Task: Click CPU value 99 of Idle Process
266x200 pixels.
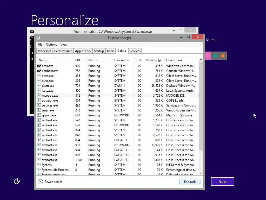Action: click(139, 170)
